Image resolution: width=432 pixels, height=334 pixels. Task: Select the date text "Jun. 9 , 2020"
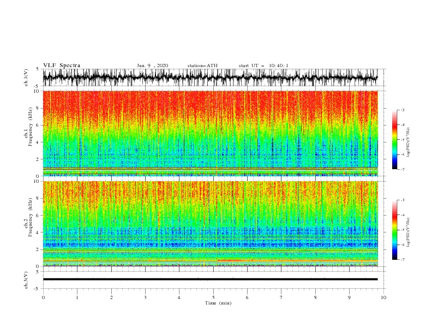tap(152, 65)
